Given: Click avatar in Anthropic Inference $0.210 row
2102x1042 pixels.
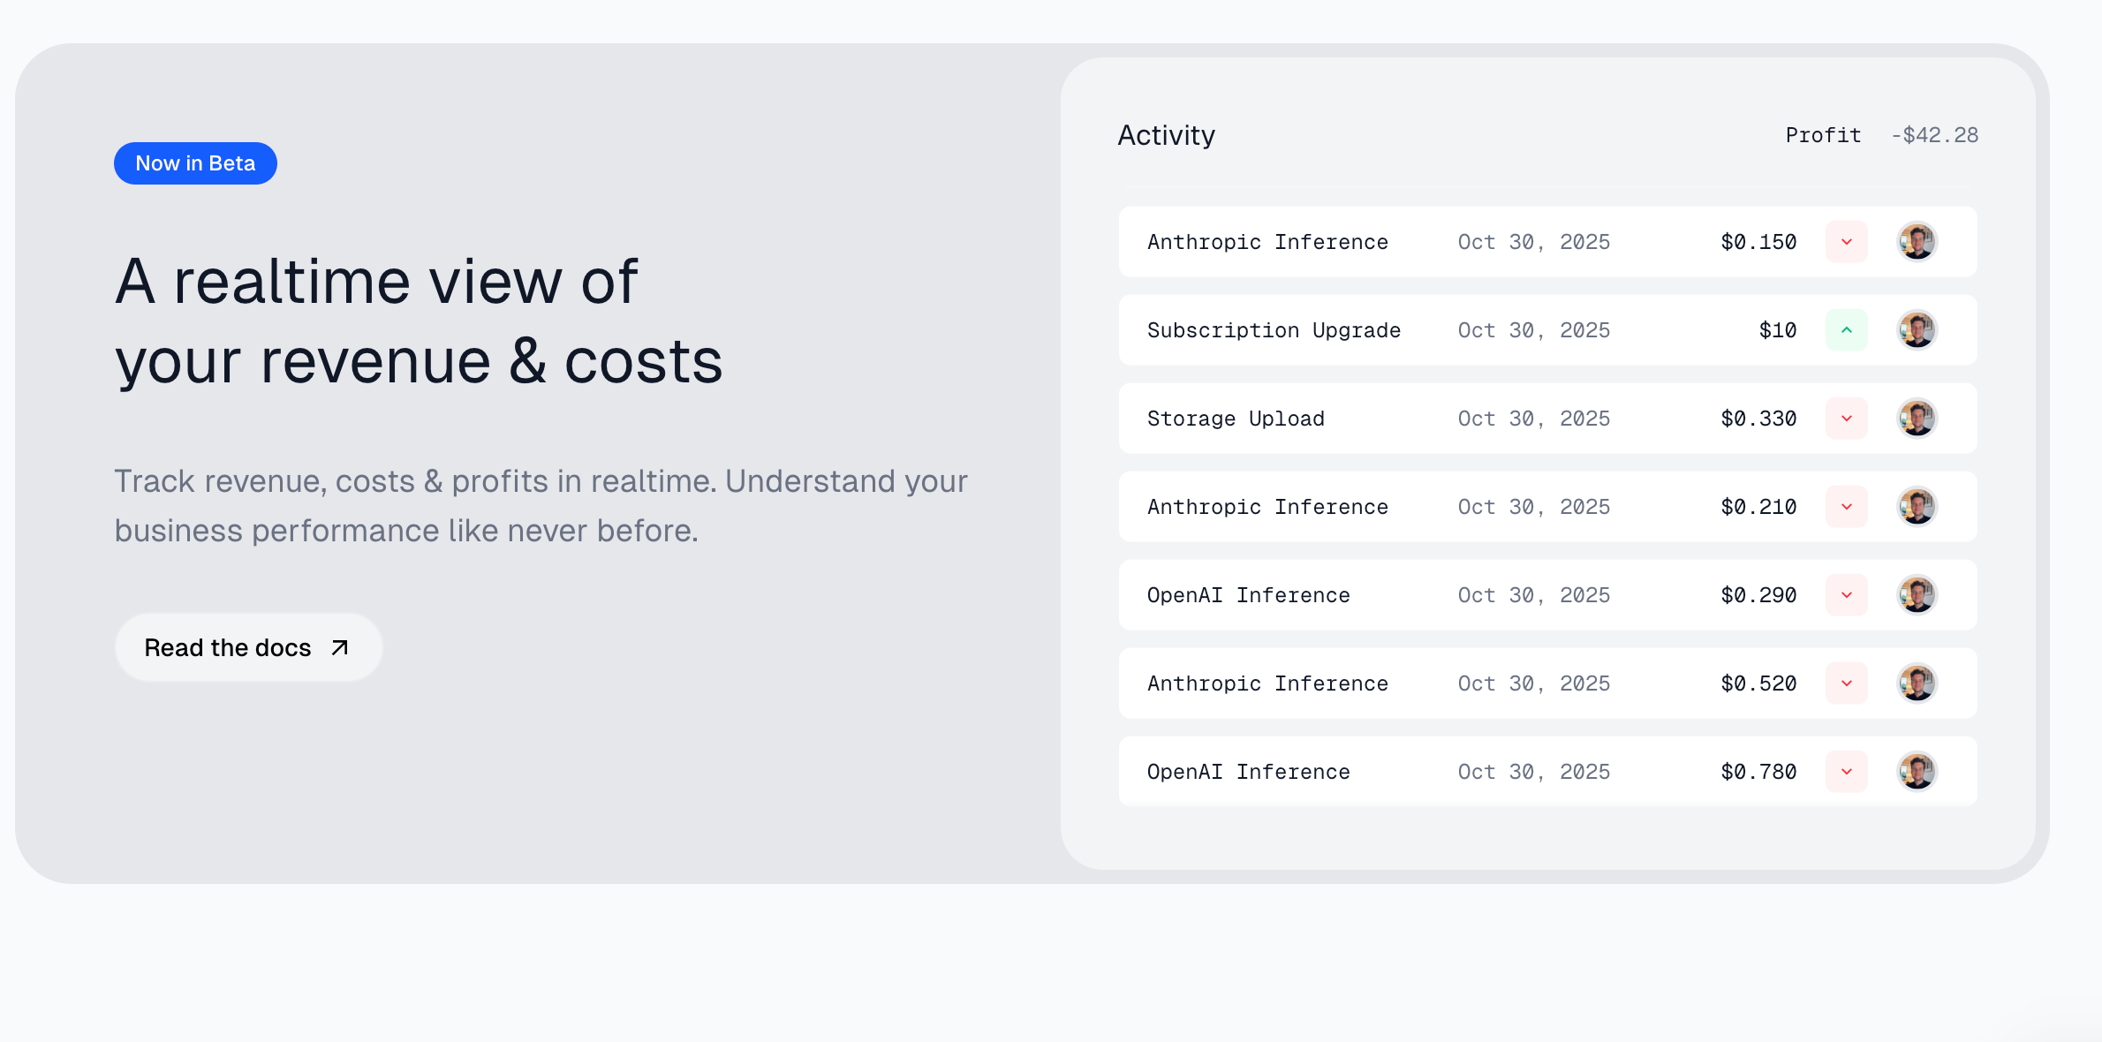Looking at the screenshot, I should pos(1917,507).
